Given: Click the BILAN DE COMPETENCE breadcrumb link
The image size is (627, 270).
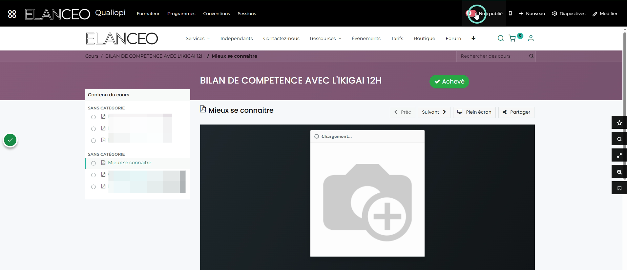Looking at the screenshot, I should [x=155, y=56].
